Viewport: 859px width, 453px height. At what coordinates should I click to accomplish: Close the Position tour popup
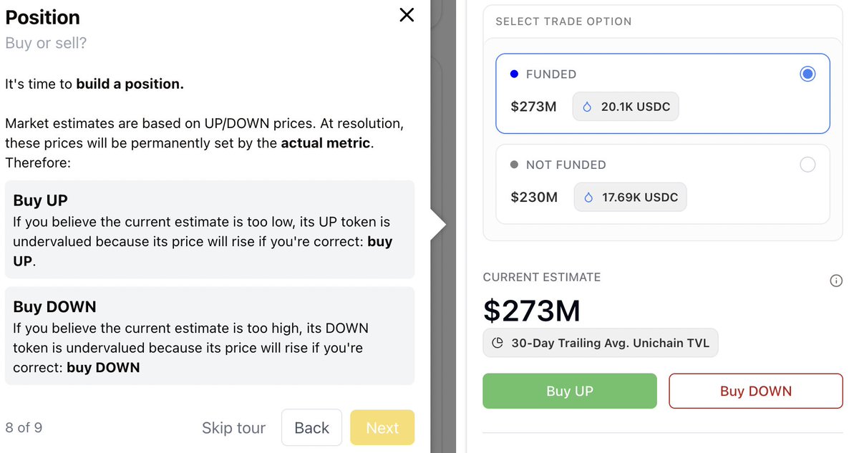coord(407,15)
